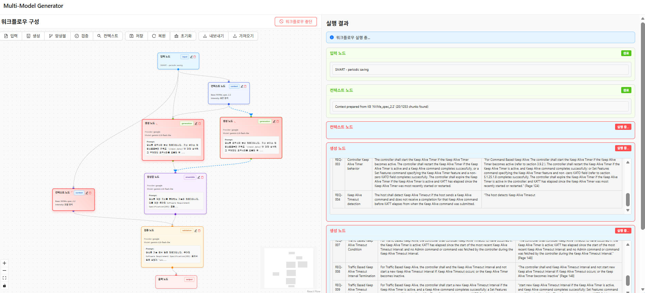Click the REQ-008 cell in results table
Image resolution: width=645 pixels, height=293 pixels.
click(x=339, y=272)
